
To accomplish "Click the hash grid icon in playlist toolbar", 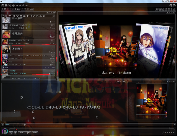I will click(14, 16).
